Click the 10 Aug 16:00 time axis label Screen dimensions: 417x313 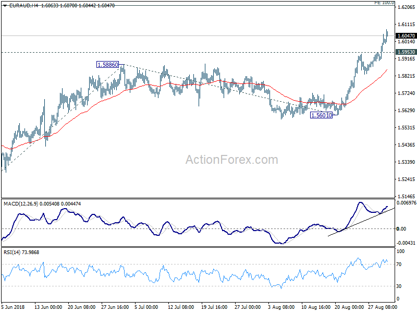pos(316,307)
